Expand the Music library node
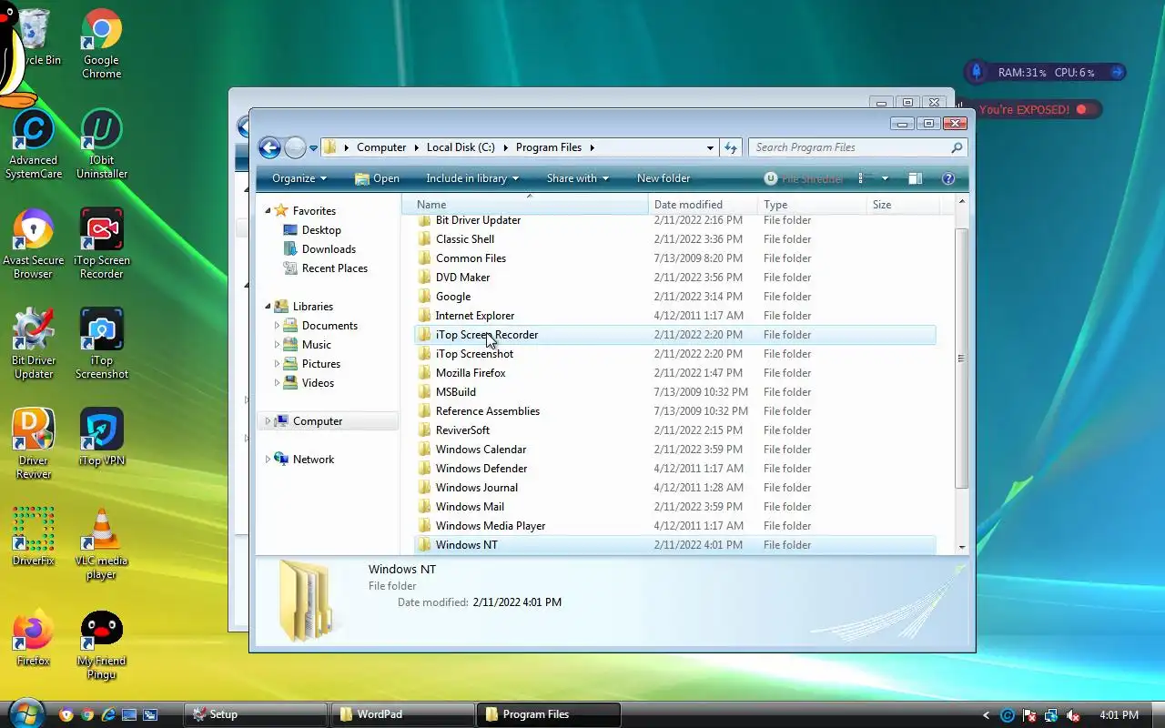The height and width of the screenshot is (728, 1165). (277, 345)
